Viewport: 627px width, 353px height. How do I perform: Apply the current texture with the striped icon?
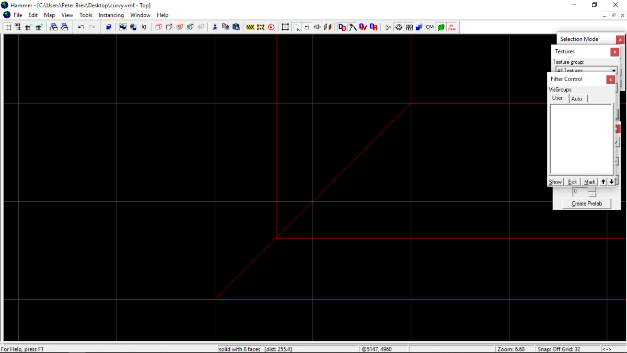(250, 27)
